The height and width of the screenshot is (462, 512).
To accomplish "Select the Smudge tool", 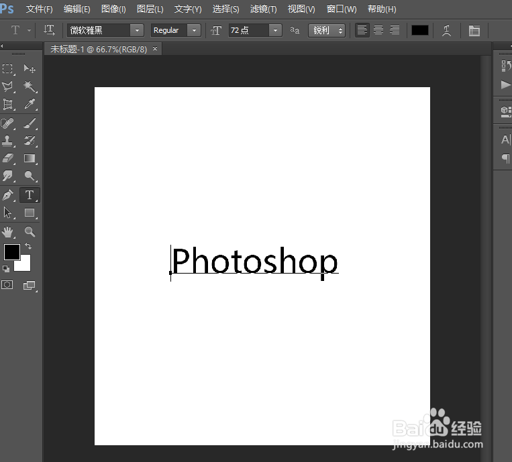I will click(x=7, y=176).
